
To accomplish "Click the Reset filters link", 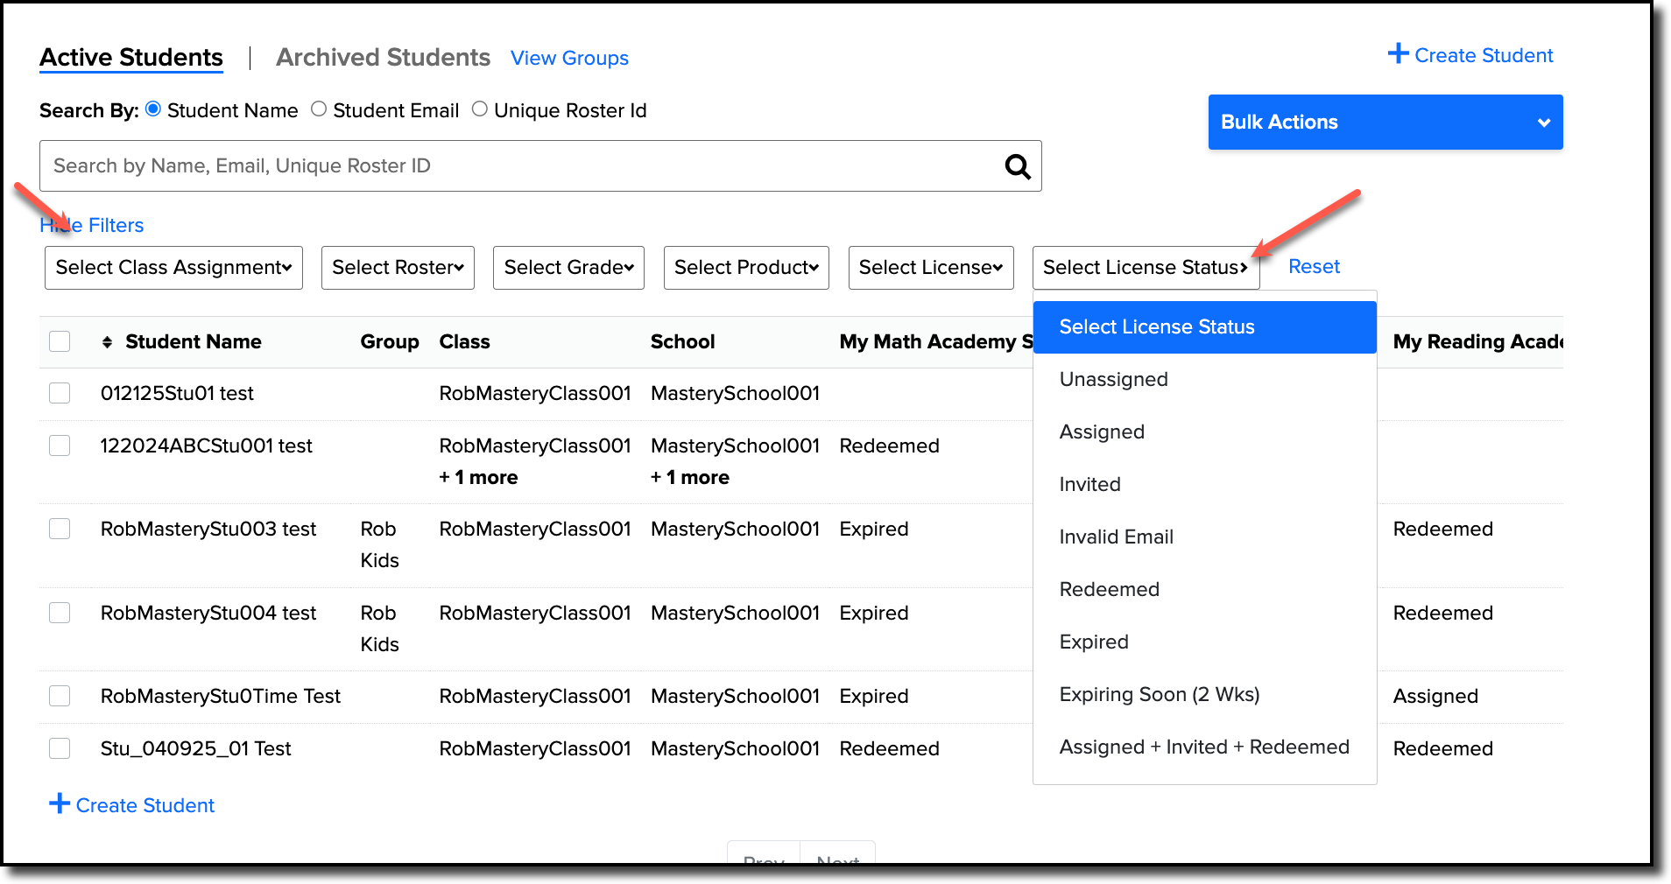I will coord(1314,266).
